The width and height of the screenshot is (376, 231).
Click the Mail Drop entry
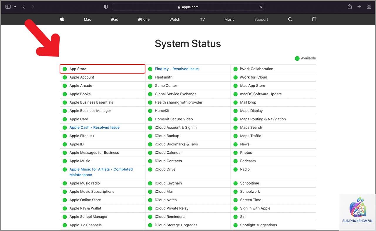248,102
